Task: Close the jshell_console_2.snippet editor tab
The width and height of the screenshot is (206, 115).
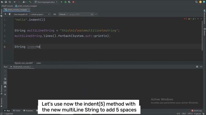Action: (29, 10)
